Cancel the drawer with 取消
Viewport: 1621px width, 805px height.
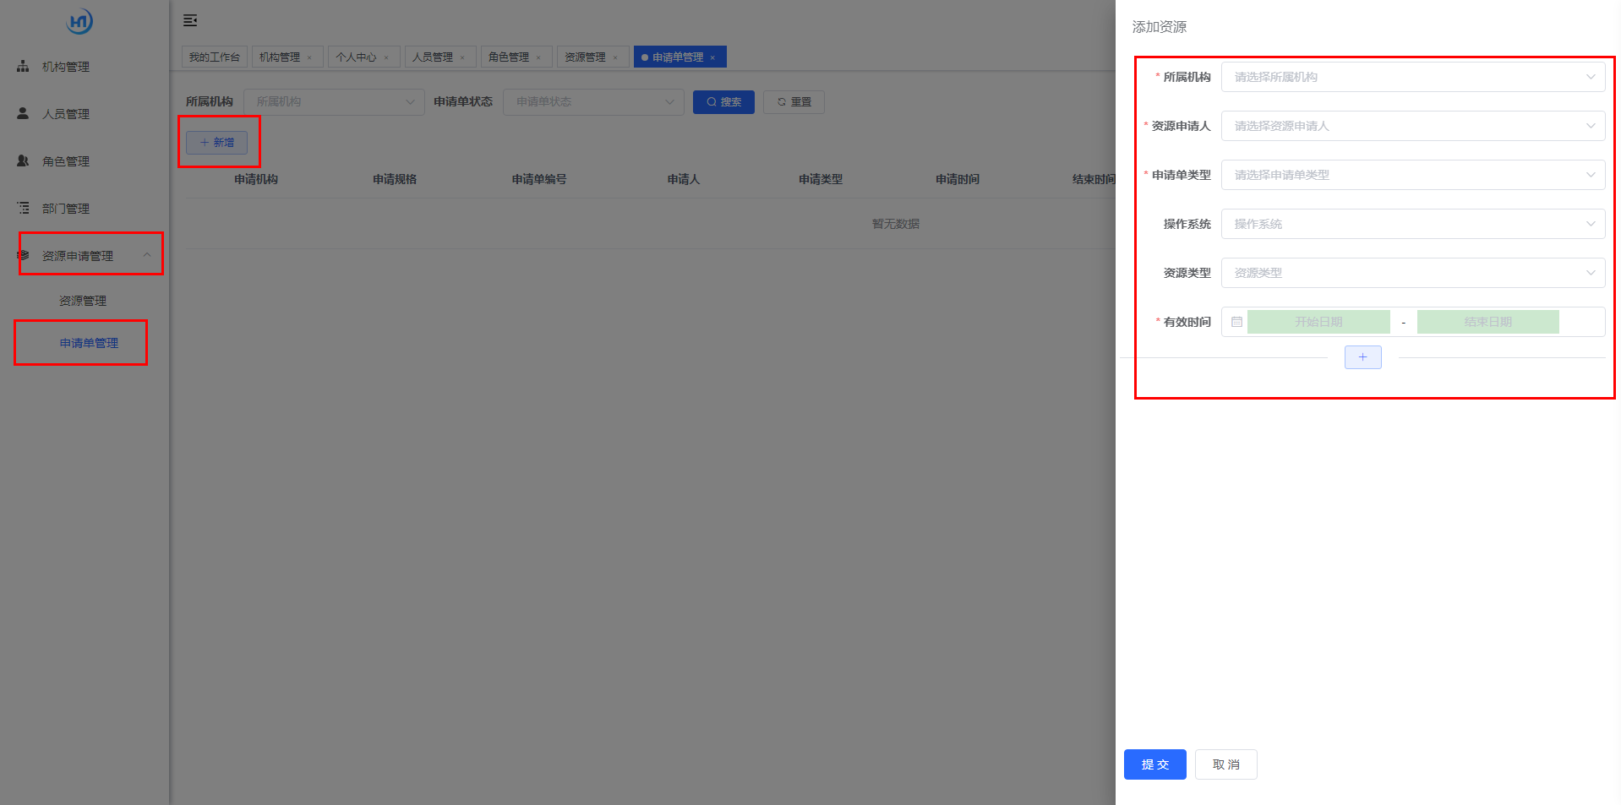[1225, 764]
